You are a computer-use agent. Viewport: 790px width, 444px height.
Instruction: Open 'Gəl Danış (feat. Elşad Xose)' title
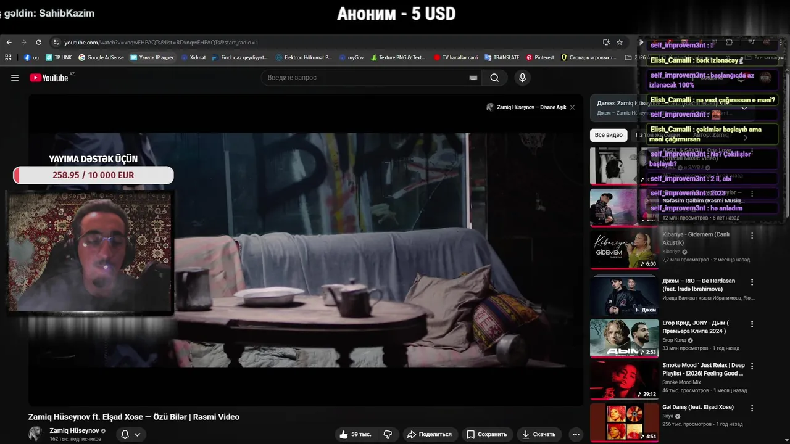pyautogui.click(x=698, y=407)
